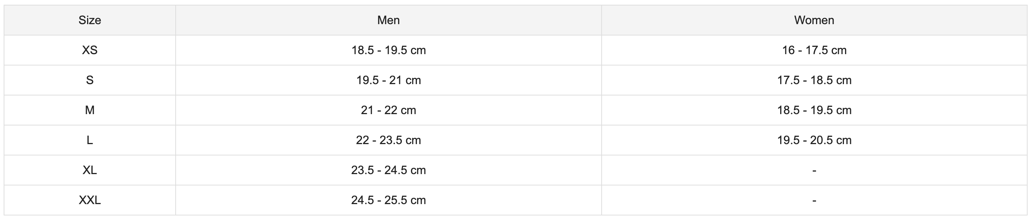Click women's 16 - 17.5 cm cell
The width and height of the screenshot is (1032, 218).
coord(814,50)
